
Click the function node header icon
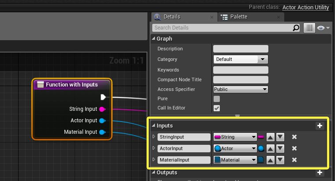coord(40,84)
